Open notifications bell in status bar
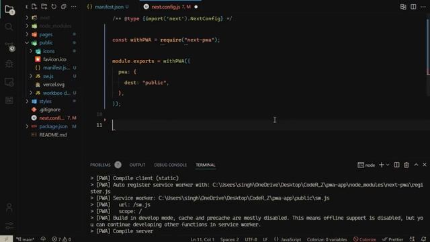 coord(423,239)
